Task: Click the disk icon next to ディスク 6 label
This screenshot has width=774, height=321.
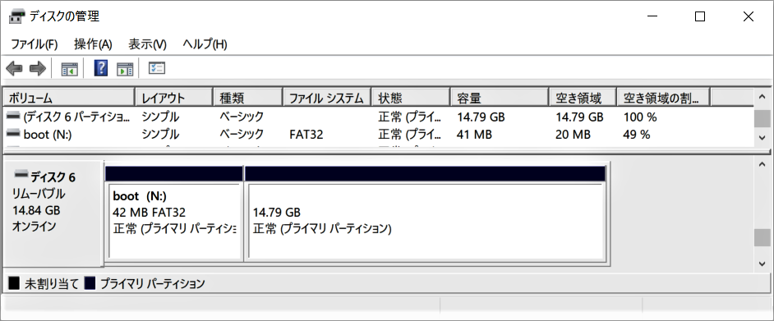Action: coord(21,174)
